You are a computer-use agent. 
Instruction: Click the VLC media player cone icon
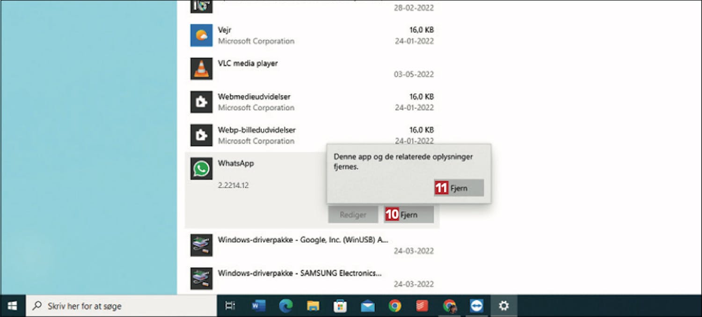click(x=201, y=69)
